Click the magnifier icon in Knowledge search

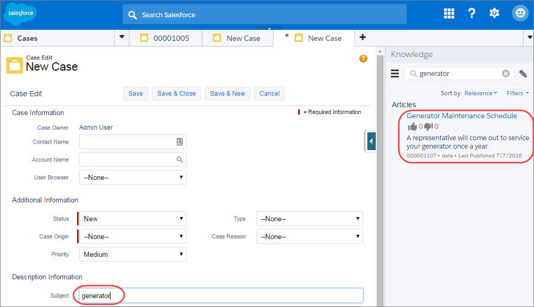pyautogui.click(x=413, y=73)
